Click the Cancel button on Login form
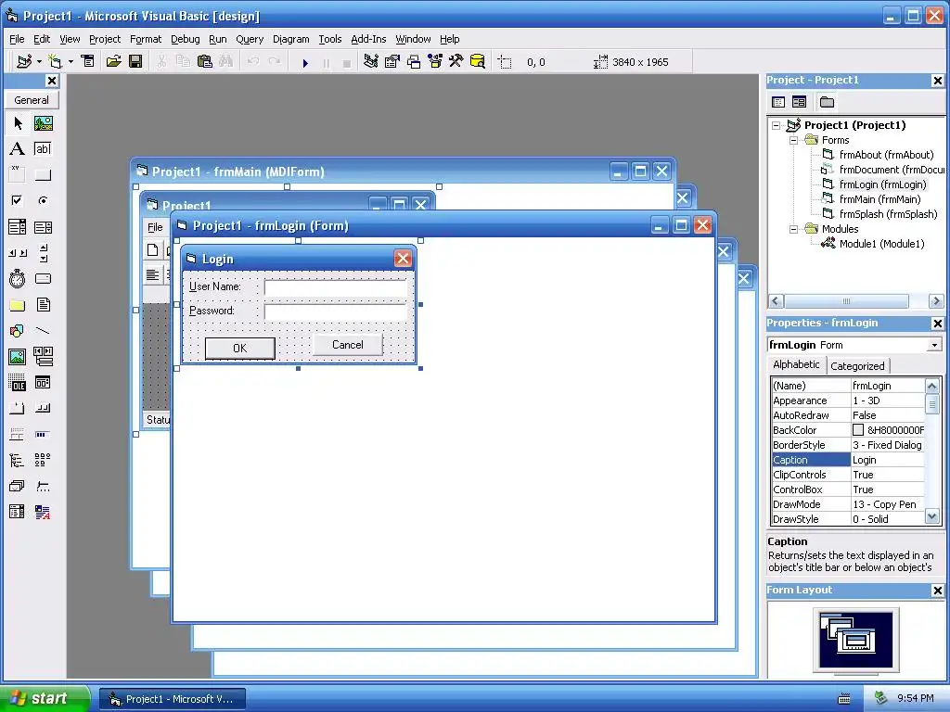 tap(348, 345)
